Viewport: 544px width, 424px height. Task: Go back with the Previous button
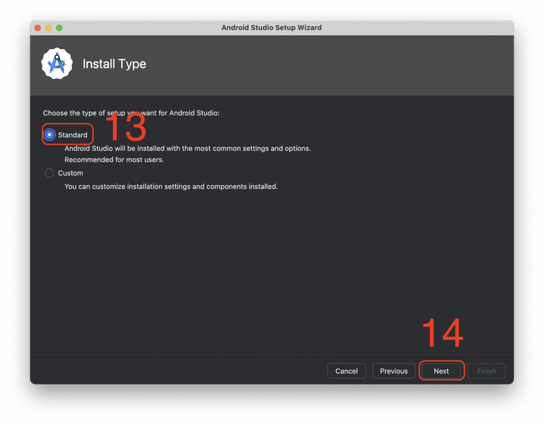click(x=394, y=371)
